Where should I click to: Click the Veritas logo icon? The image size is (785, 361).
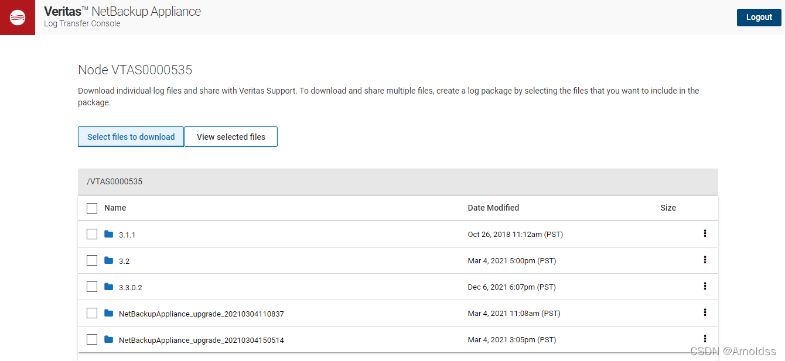pyautogui.click(x=18, y=18)
